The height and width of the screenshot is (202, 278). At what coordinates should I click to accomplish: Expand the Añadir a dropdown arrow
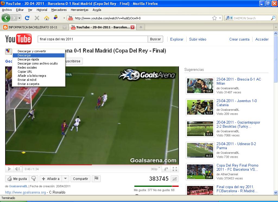pos(65,179)
